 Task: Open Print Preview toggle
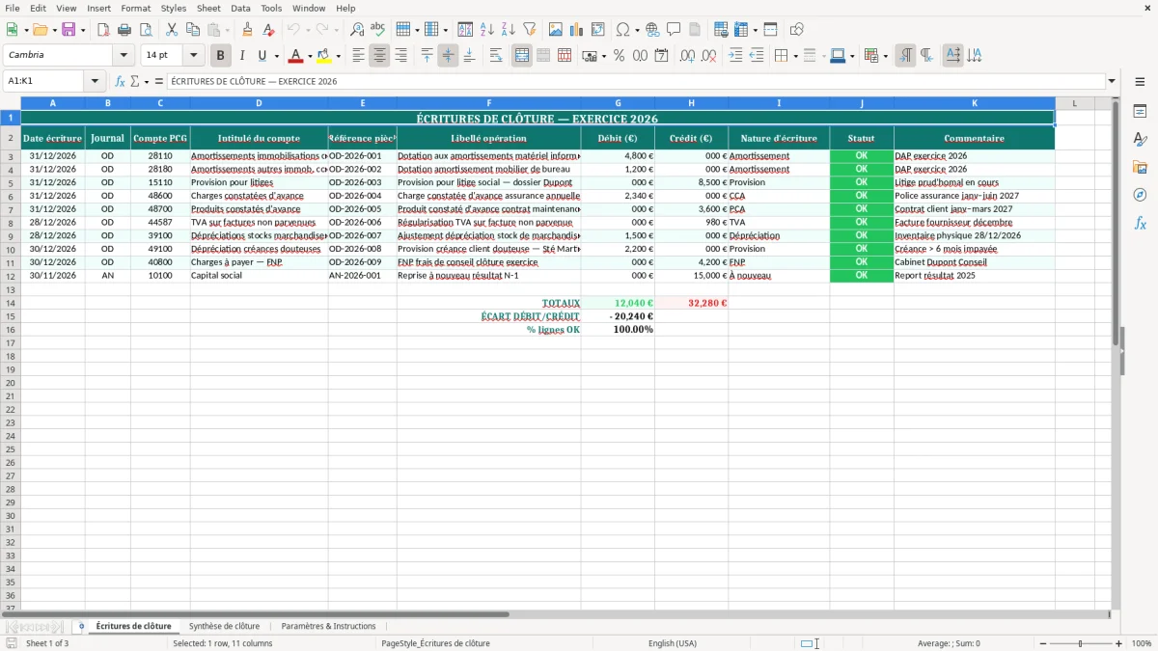coord(146,30)
